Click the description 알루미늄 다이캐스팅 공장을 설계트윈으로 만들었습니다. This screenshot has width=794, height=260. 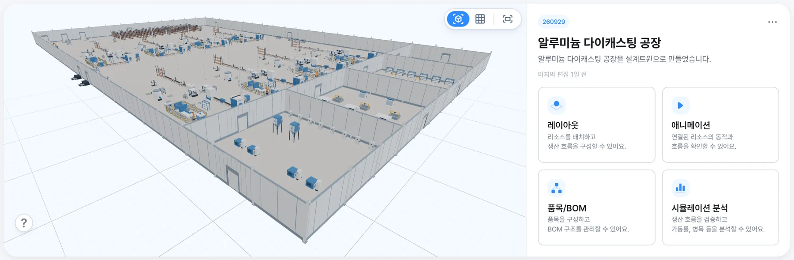[x=624, y=59]
